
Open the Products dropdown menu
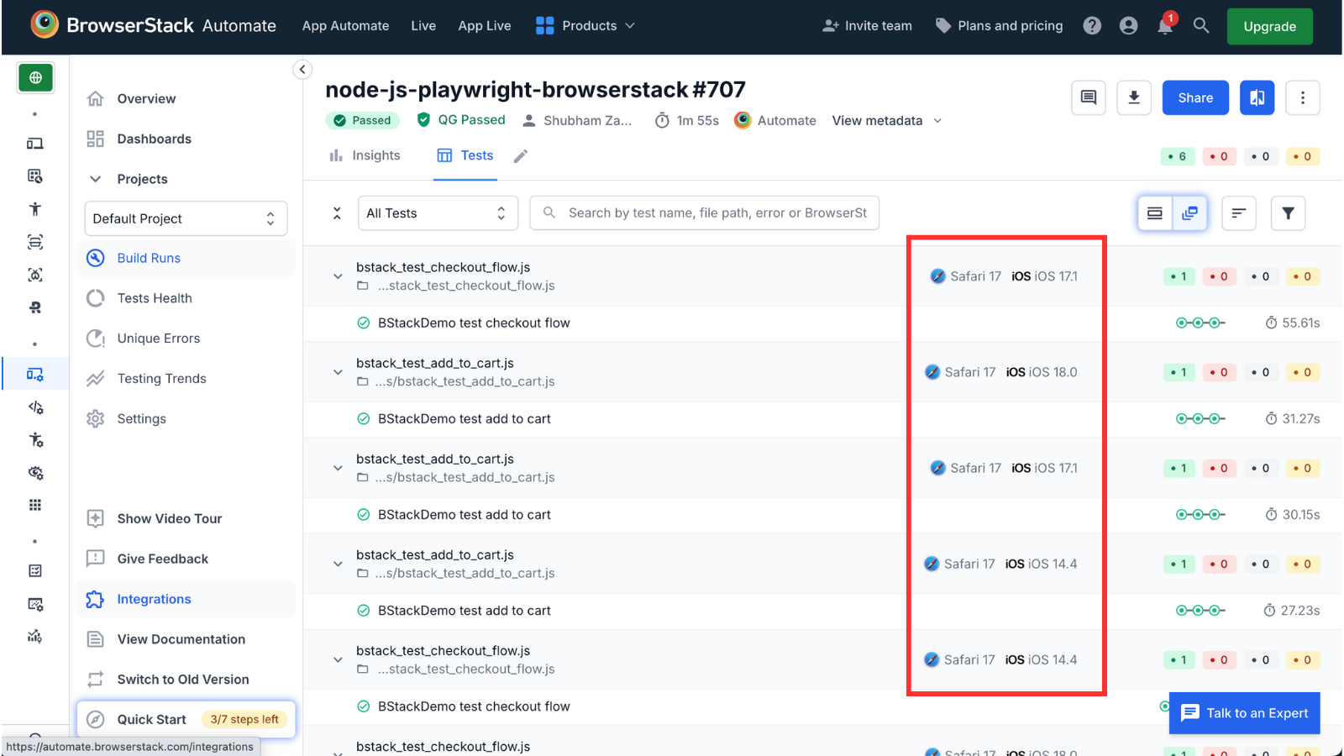click(585, 26)
